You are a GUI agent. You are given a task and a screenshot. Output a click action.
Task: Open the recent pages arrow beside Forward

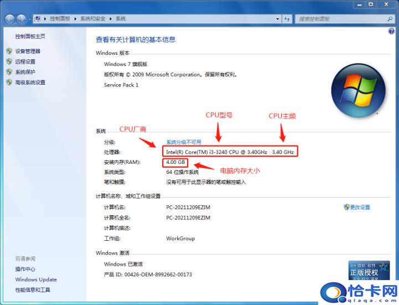pos(29,19)
